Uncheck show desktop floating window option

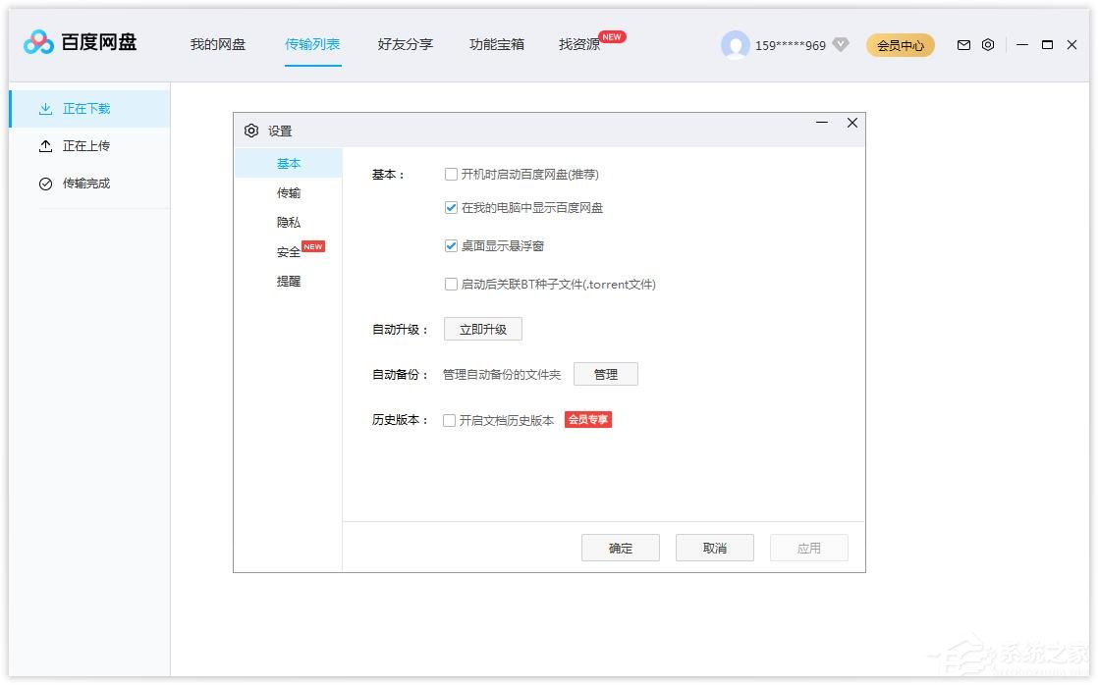(x=452, y=246)
